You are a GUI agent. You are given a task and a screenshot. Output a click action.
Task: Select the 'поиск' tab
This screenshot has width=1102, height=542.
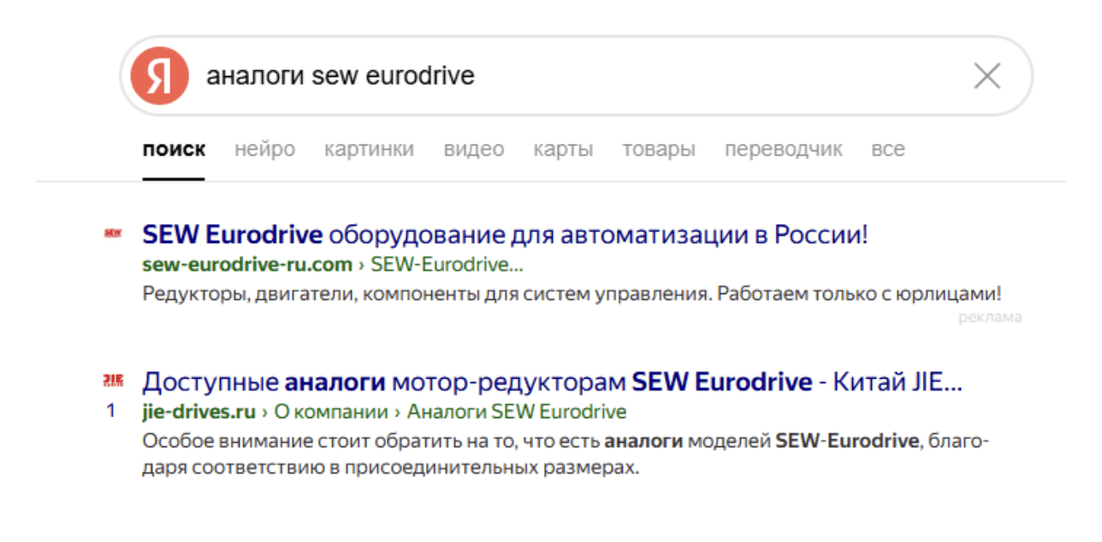[174, 150]
